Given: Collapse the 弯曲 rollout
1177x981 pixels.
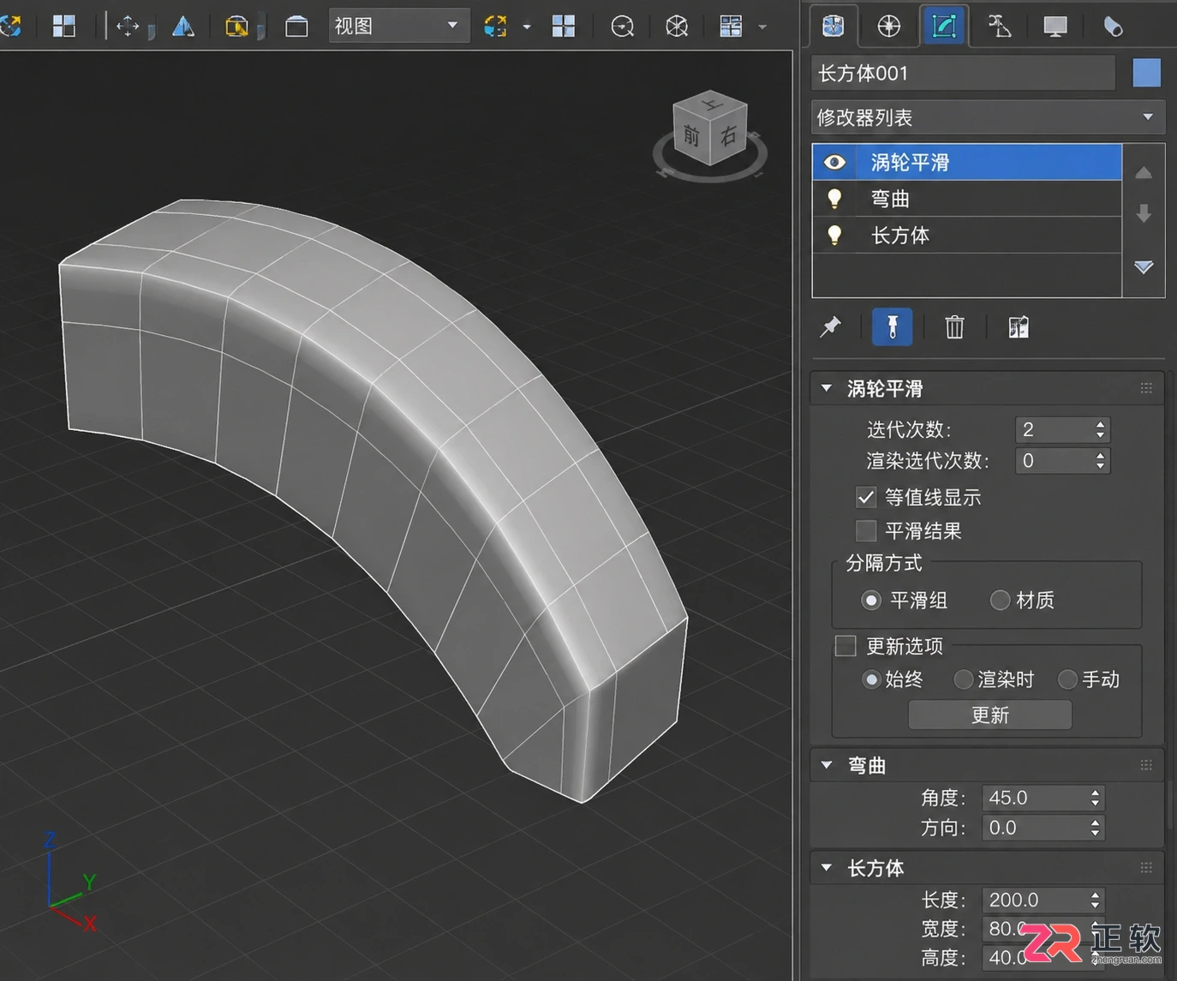Looking at the screenshot, I should coord(827,764).
